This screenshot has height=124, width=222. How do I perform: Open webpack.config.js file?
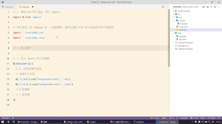coord(185,49)
